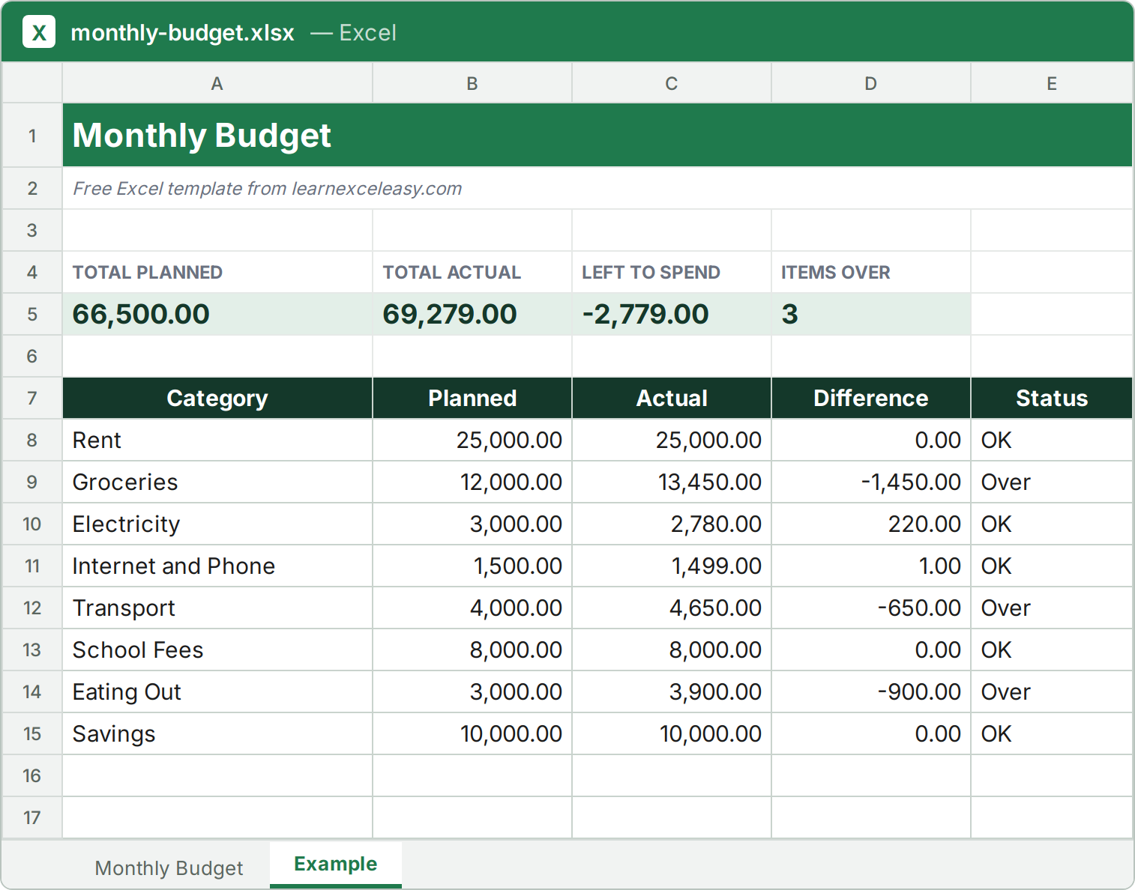The width and height of the screenshot is (1135, 890).
Task: Click Groceries actual amount 13,450.00
Action: click(672, 482)
